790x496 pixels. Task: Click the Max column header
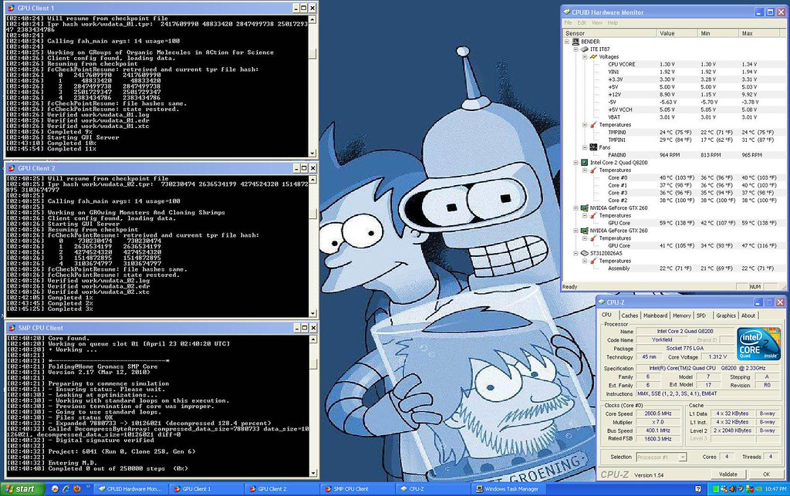760,33
